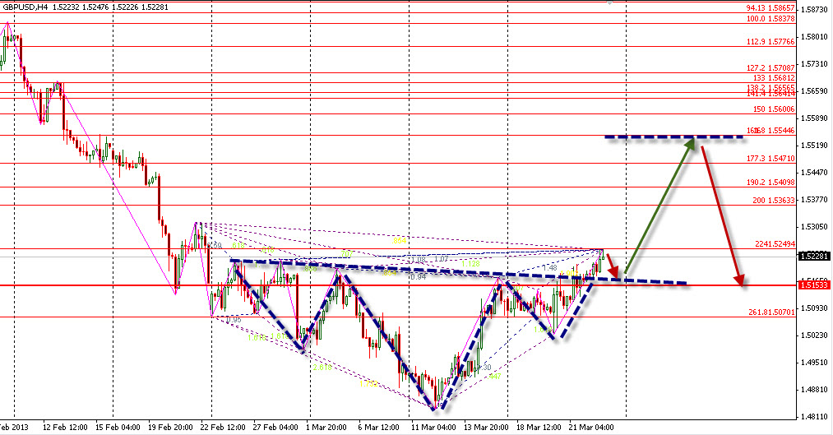The image size is (833, 435).
Task: Select the large red downward arrow on the right
Action: [724, 214]
